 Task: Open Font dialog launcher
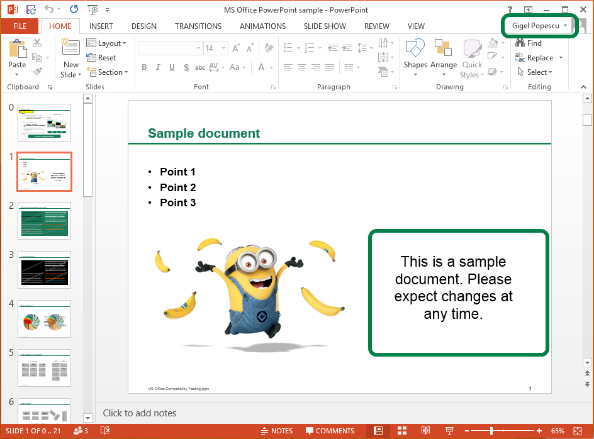tap(273, 87)
